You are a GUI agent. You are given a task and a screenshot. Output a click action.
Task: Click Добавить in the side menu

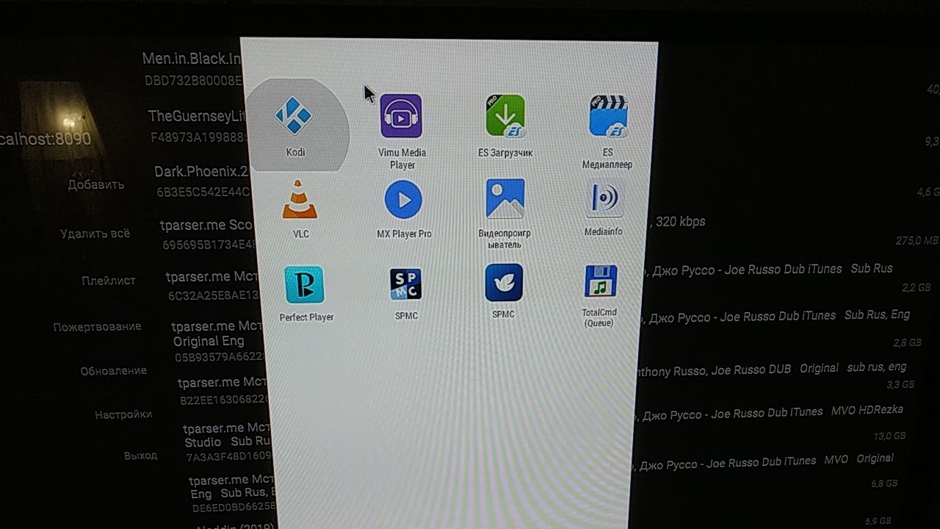(x=96, y=184)
